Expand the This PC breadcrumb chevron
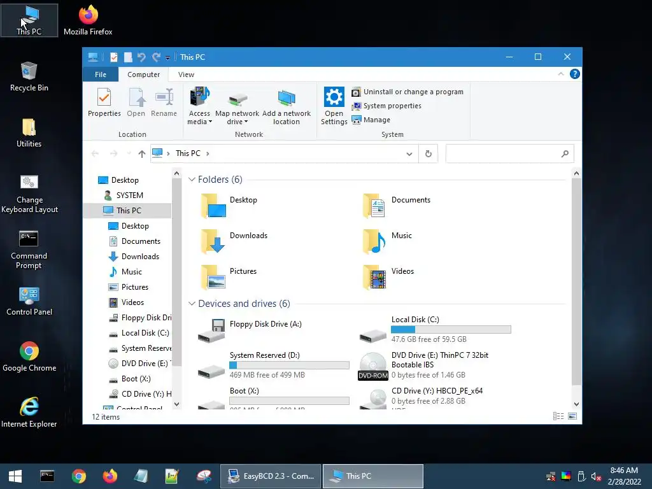This screenshot has height=489, width=652. click(208, 153)
